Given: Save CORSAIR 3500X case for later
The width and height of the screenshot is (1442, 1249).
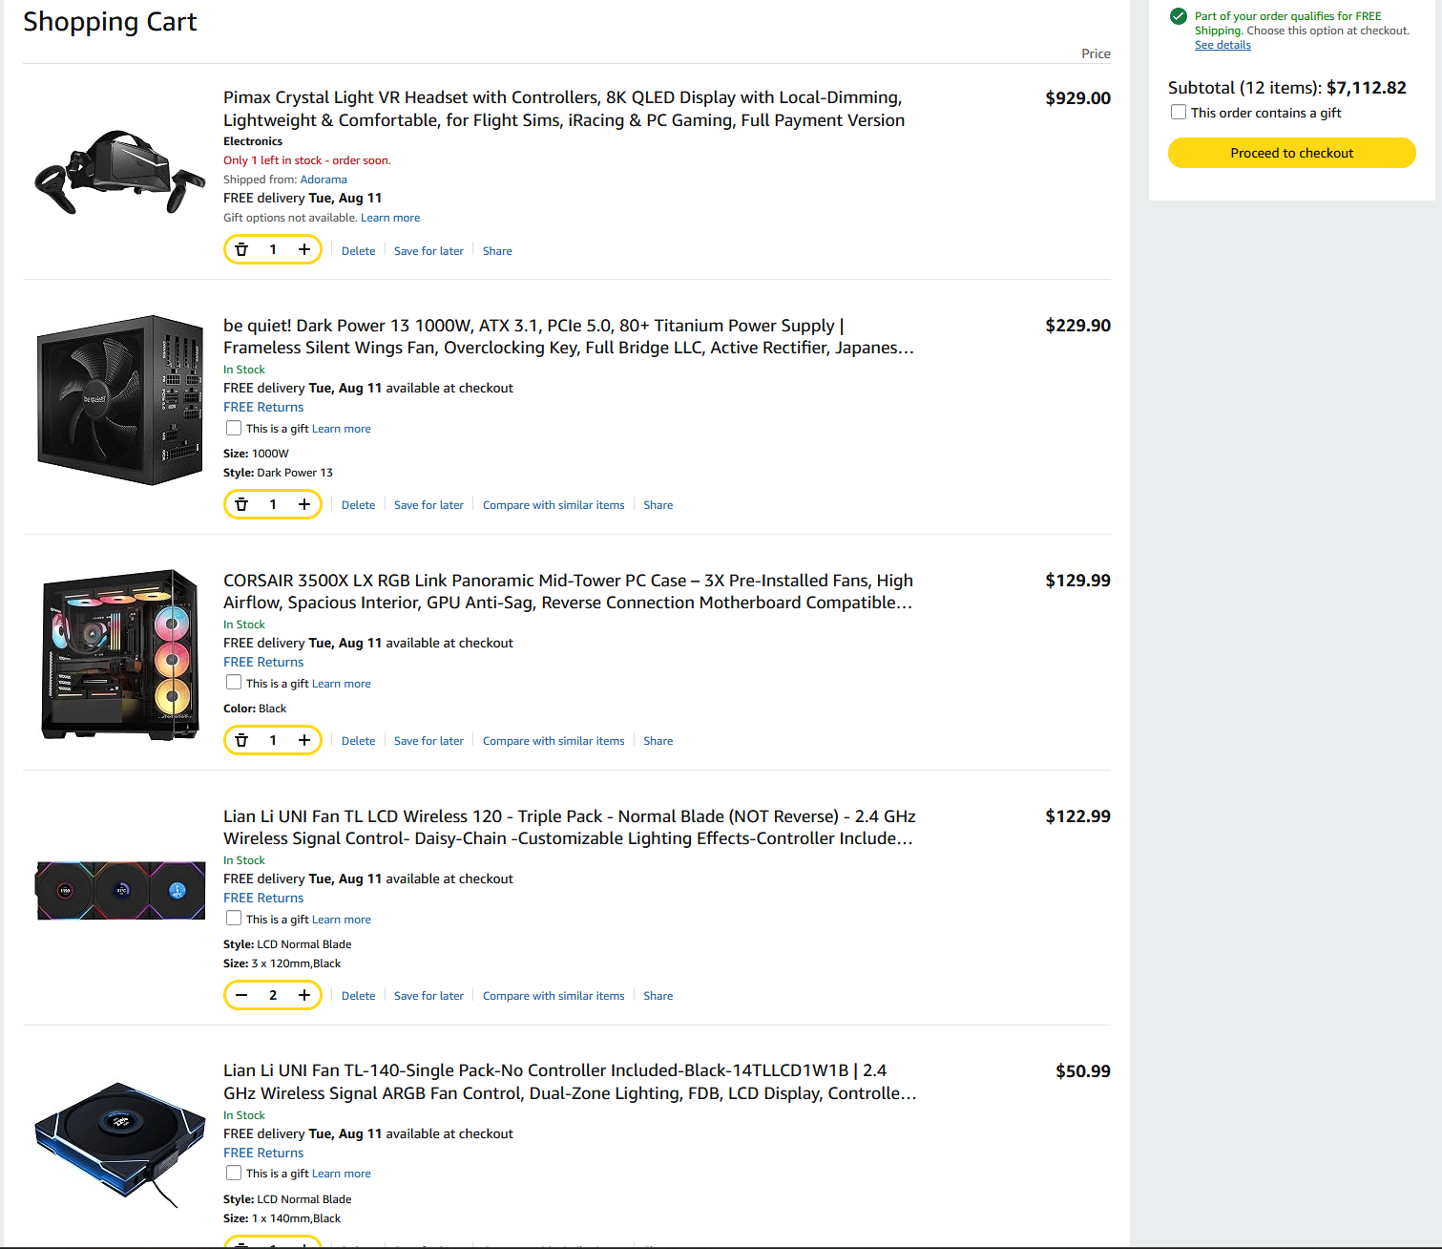Looking at the screenshot, I should (428, 741).
